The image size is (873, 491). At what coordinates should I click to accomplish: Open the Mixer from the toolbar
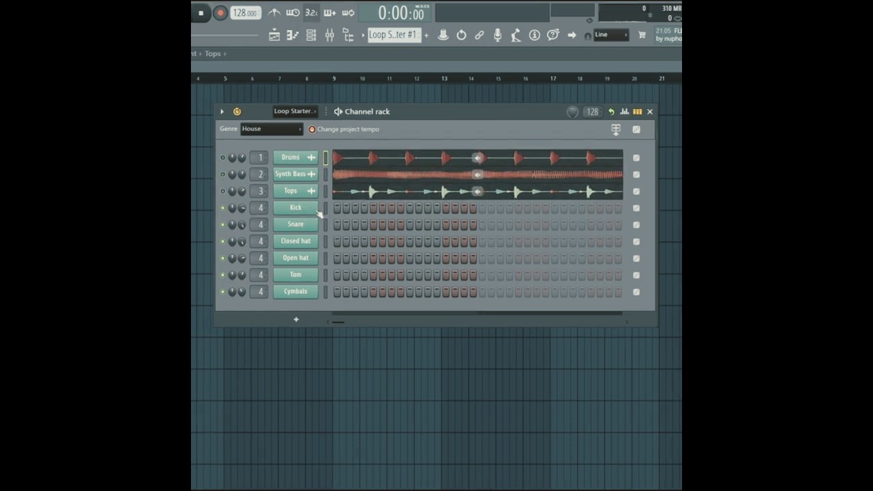pos(329,35)
